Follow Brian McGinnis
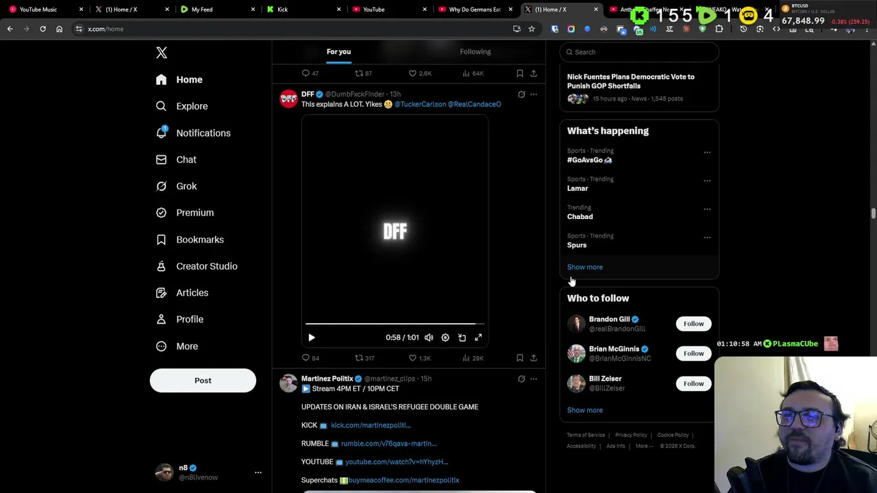The image size is (877, 493). click(693, 353)
